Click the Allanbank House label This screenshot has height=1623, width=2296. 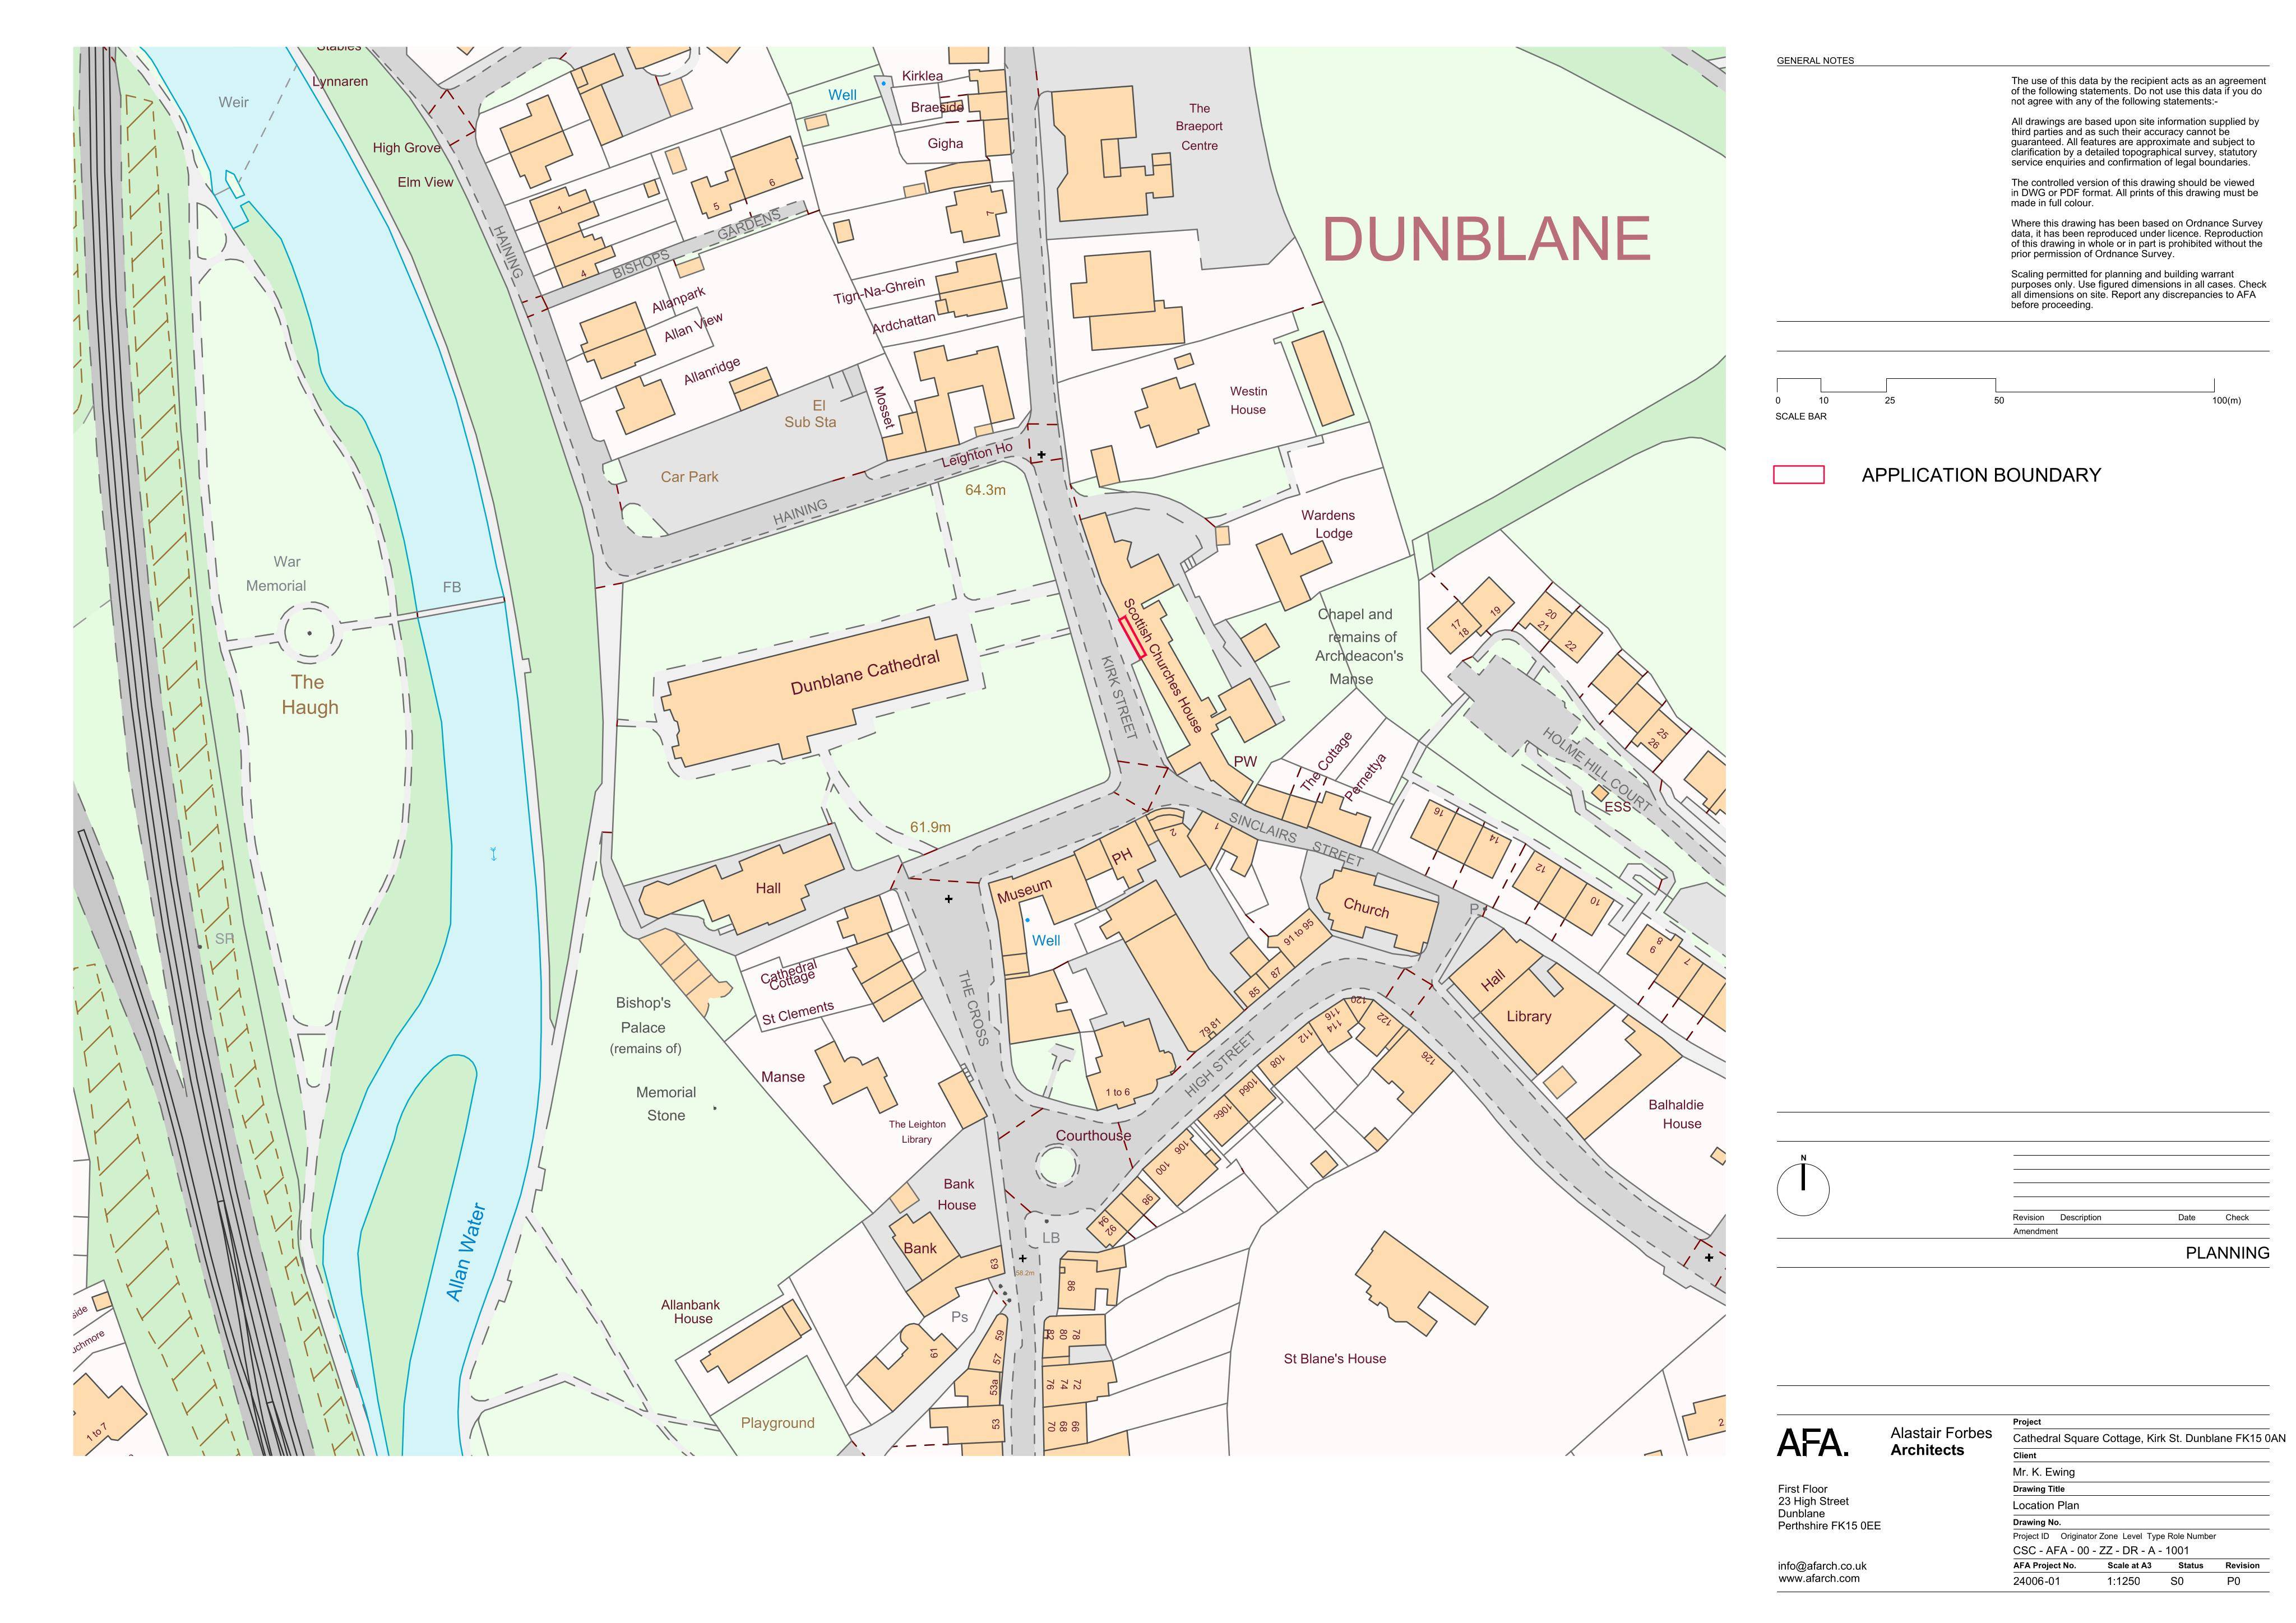(691, 1311)
